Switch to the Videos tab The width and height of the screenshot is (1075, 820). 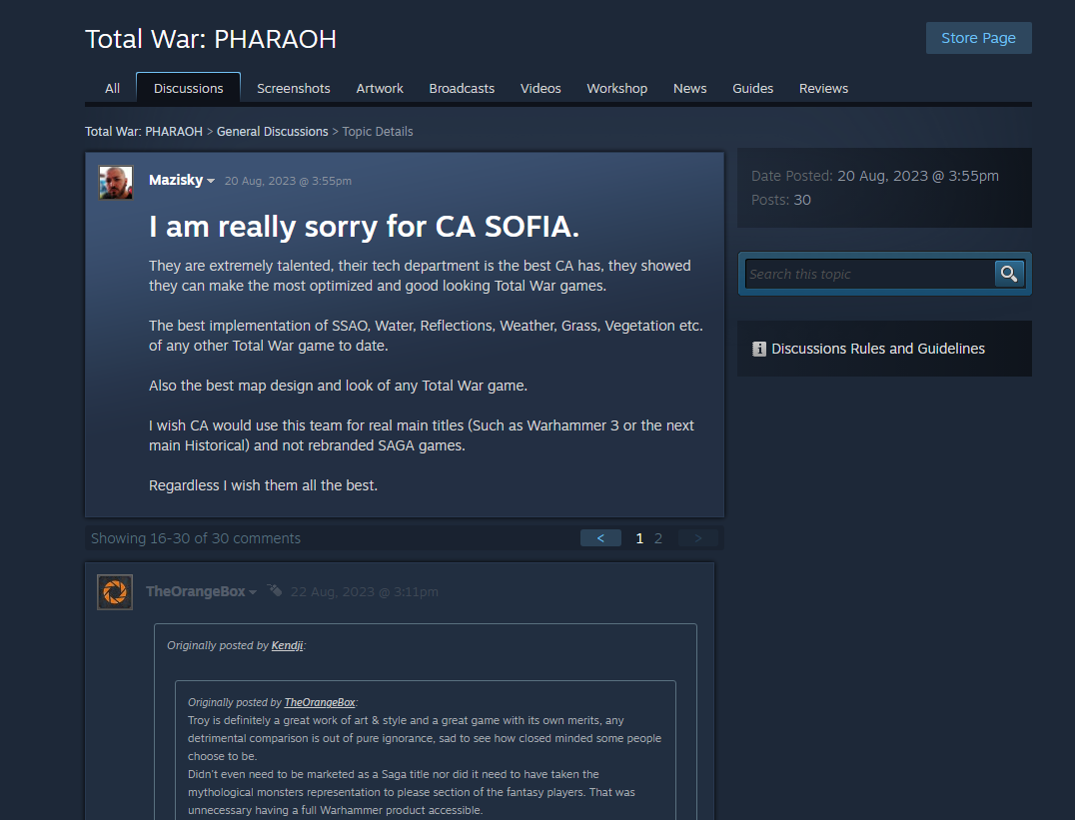click(540, 89)
